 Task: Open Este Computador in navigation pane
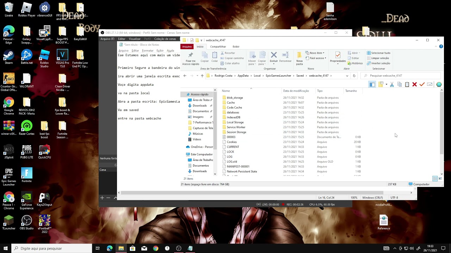pyautogui.click(x=202, y=154)
